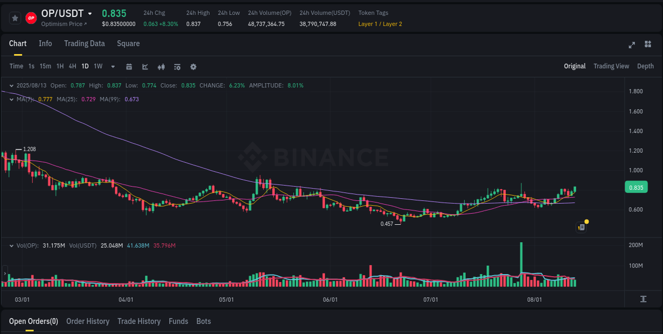Image resolution: width=663 pixels, height=334 pixels.
Task: Select the Trading View chart mode
Action: point(611,66)
